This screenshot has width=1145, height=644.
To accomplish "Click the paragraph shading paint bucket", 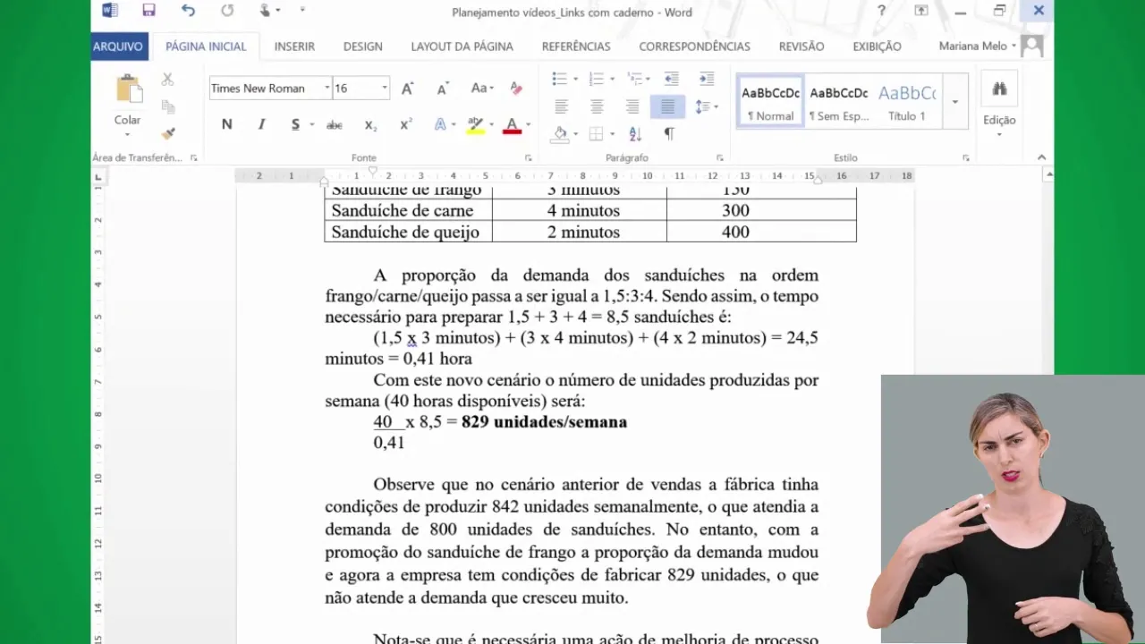I will click(x=561, y=133).
